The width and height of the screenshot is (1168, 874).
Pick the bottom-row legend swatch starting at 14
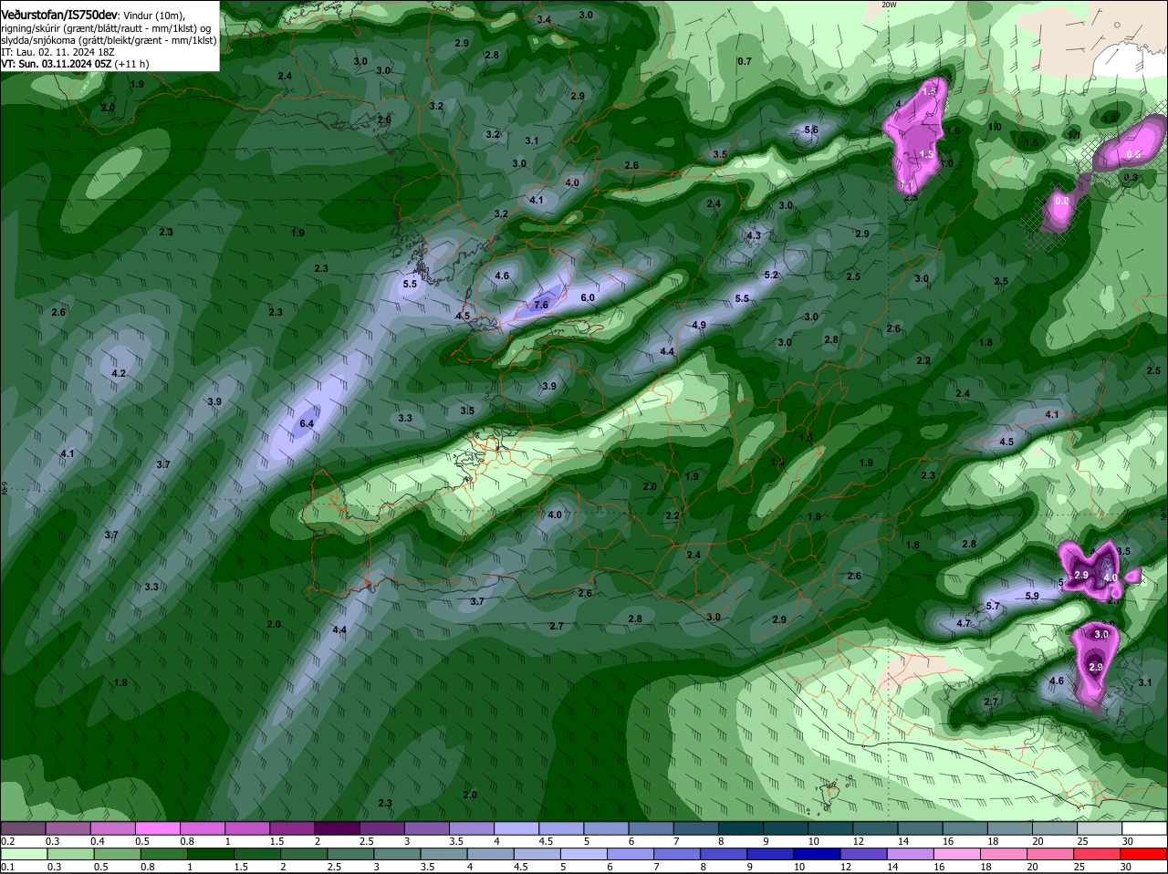click(x=911, y=854)
